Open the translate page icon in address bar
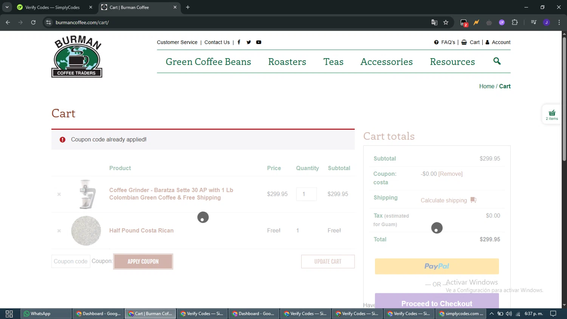The height and width of the screenshot is (319, 567). [x=434, y=22]
